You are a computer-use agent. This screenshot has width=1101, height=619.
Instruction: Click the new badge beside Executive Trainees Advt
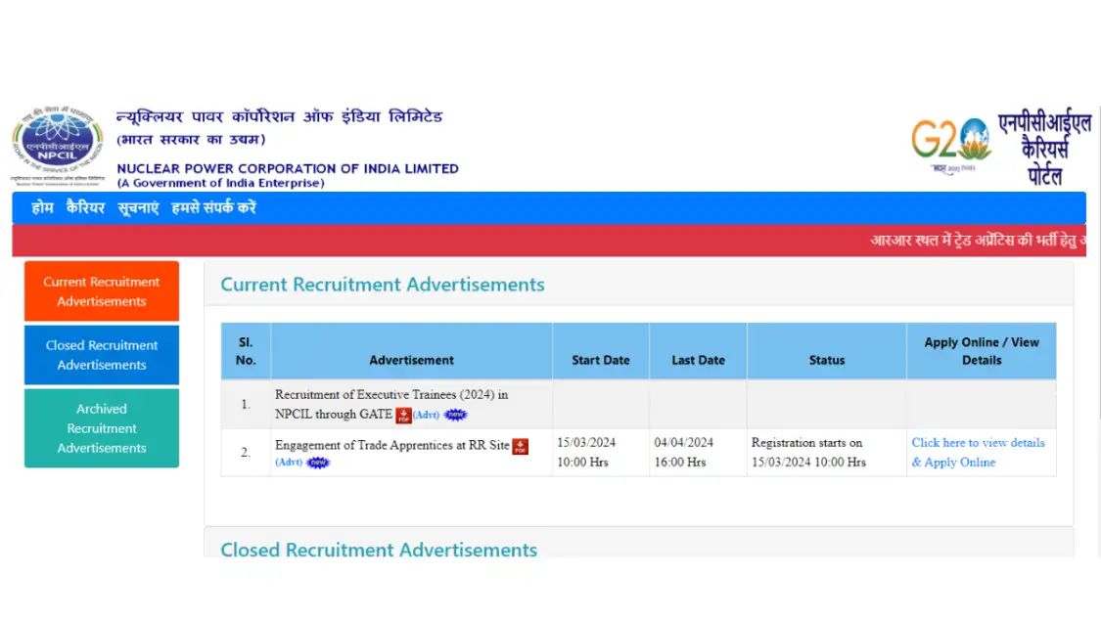pos(455,415)
